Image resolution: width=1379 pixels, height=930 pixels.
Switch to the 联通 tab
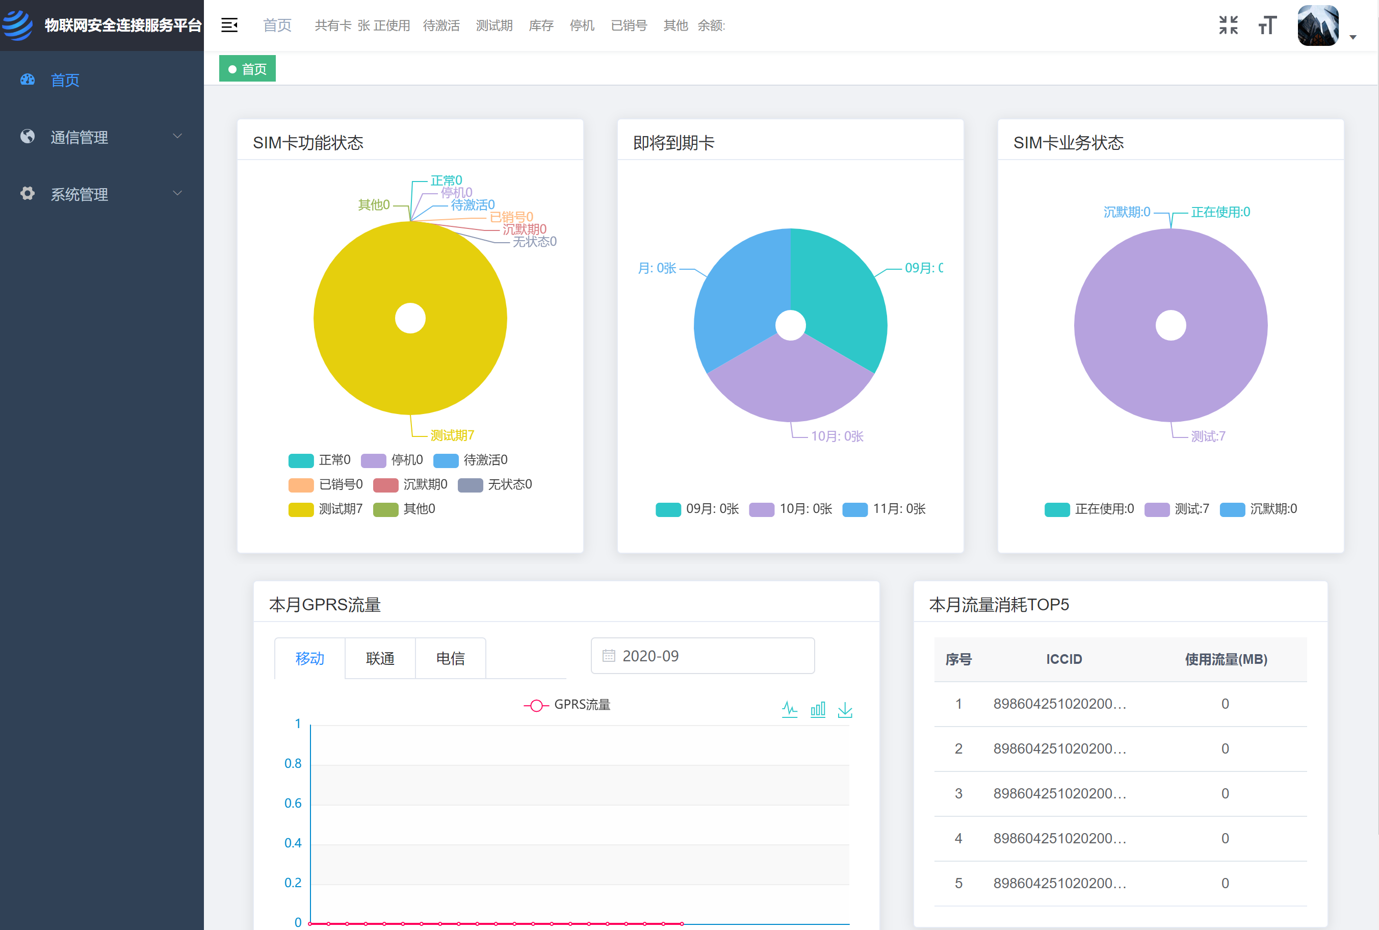click(380, 658)
